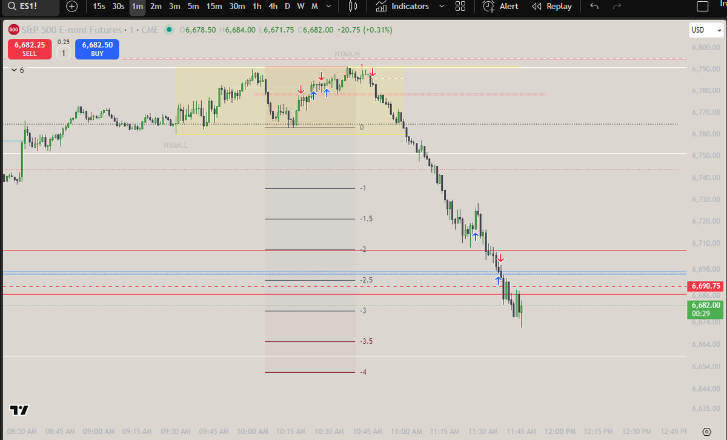Select the 30s timeframe

119,7
